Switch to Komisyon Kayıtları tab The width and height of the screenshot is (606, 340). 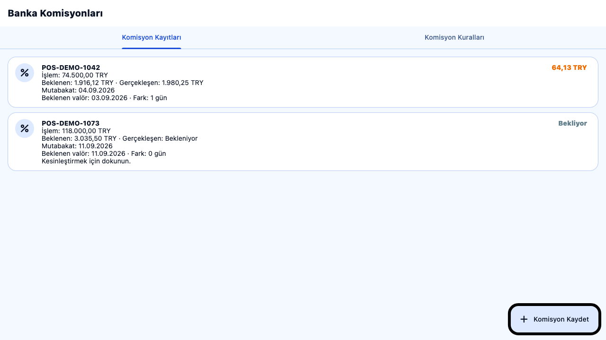(151, 37)
